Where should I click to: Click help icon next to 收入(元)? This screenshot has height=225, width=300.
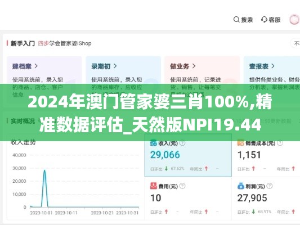[182, 143]
